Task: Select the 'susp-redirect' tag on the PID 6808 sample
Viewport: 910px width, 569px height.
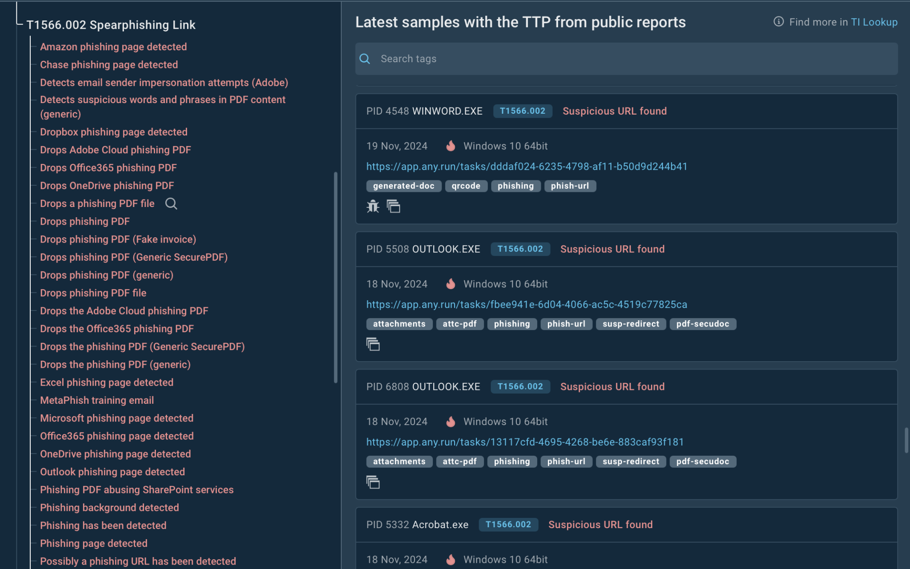Action: point(631,462)
